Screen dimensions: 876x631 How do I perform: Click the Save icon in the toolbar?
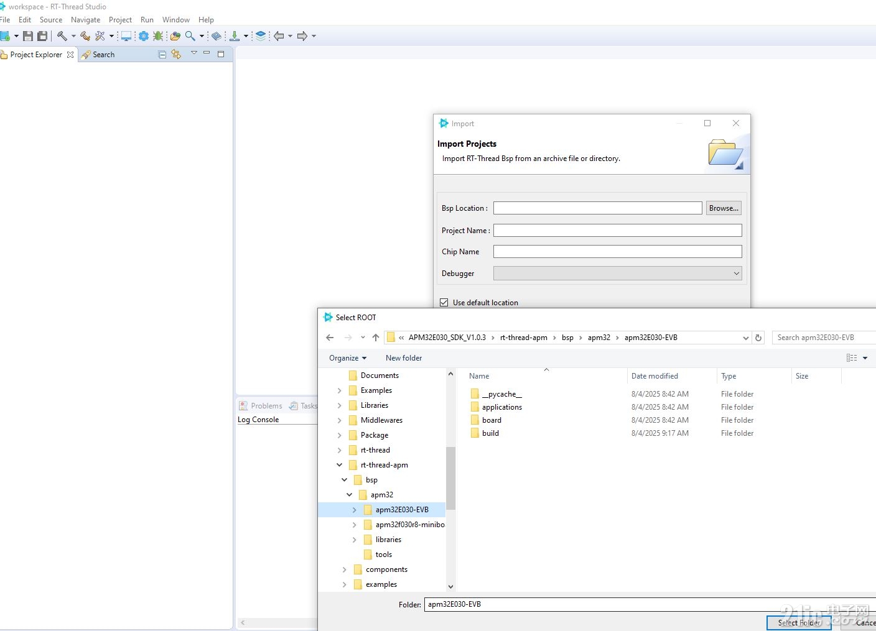[28, 36]
